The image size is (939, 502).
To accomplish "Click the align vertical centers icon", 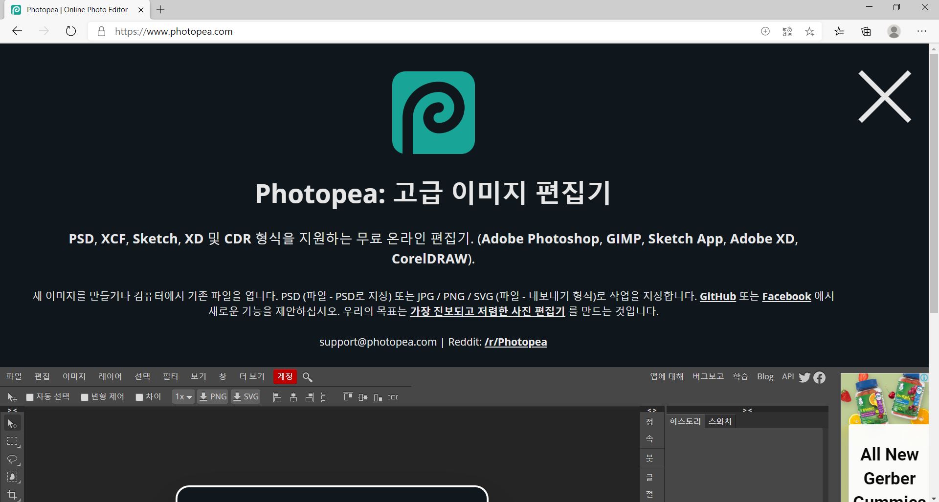I will [x=362, y=397].
